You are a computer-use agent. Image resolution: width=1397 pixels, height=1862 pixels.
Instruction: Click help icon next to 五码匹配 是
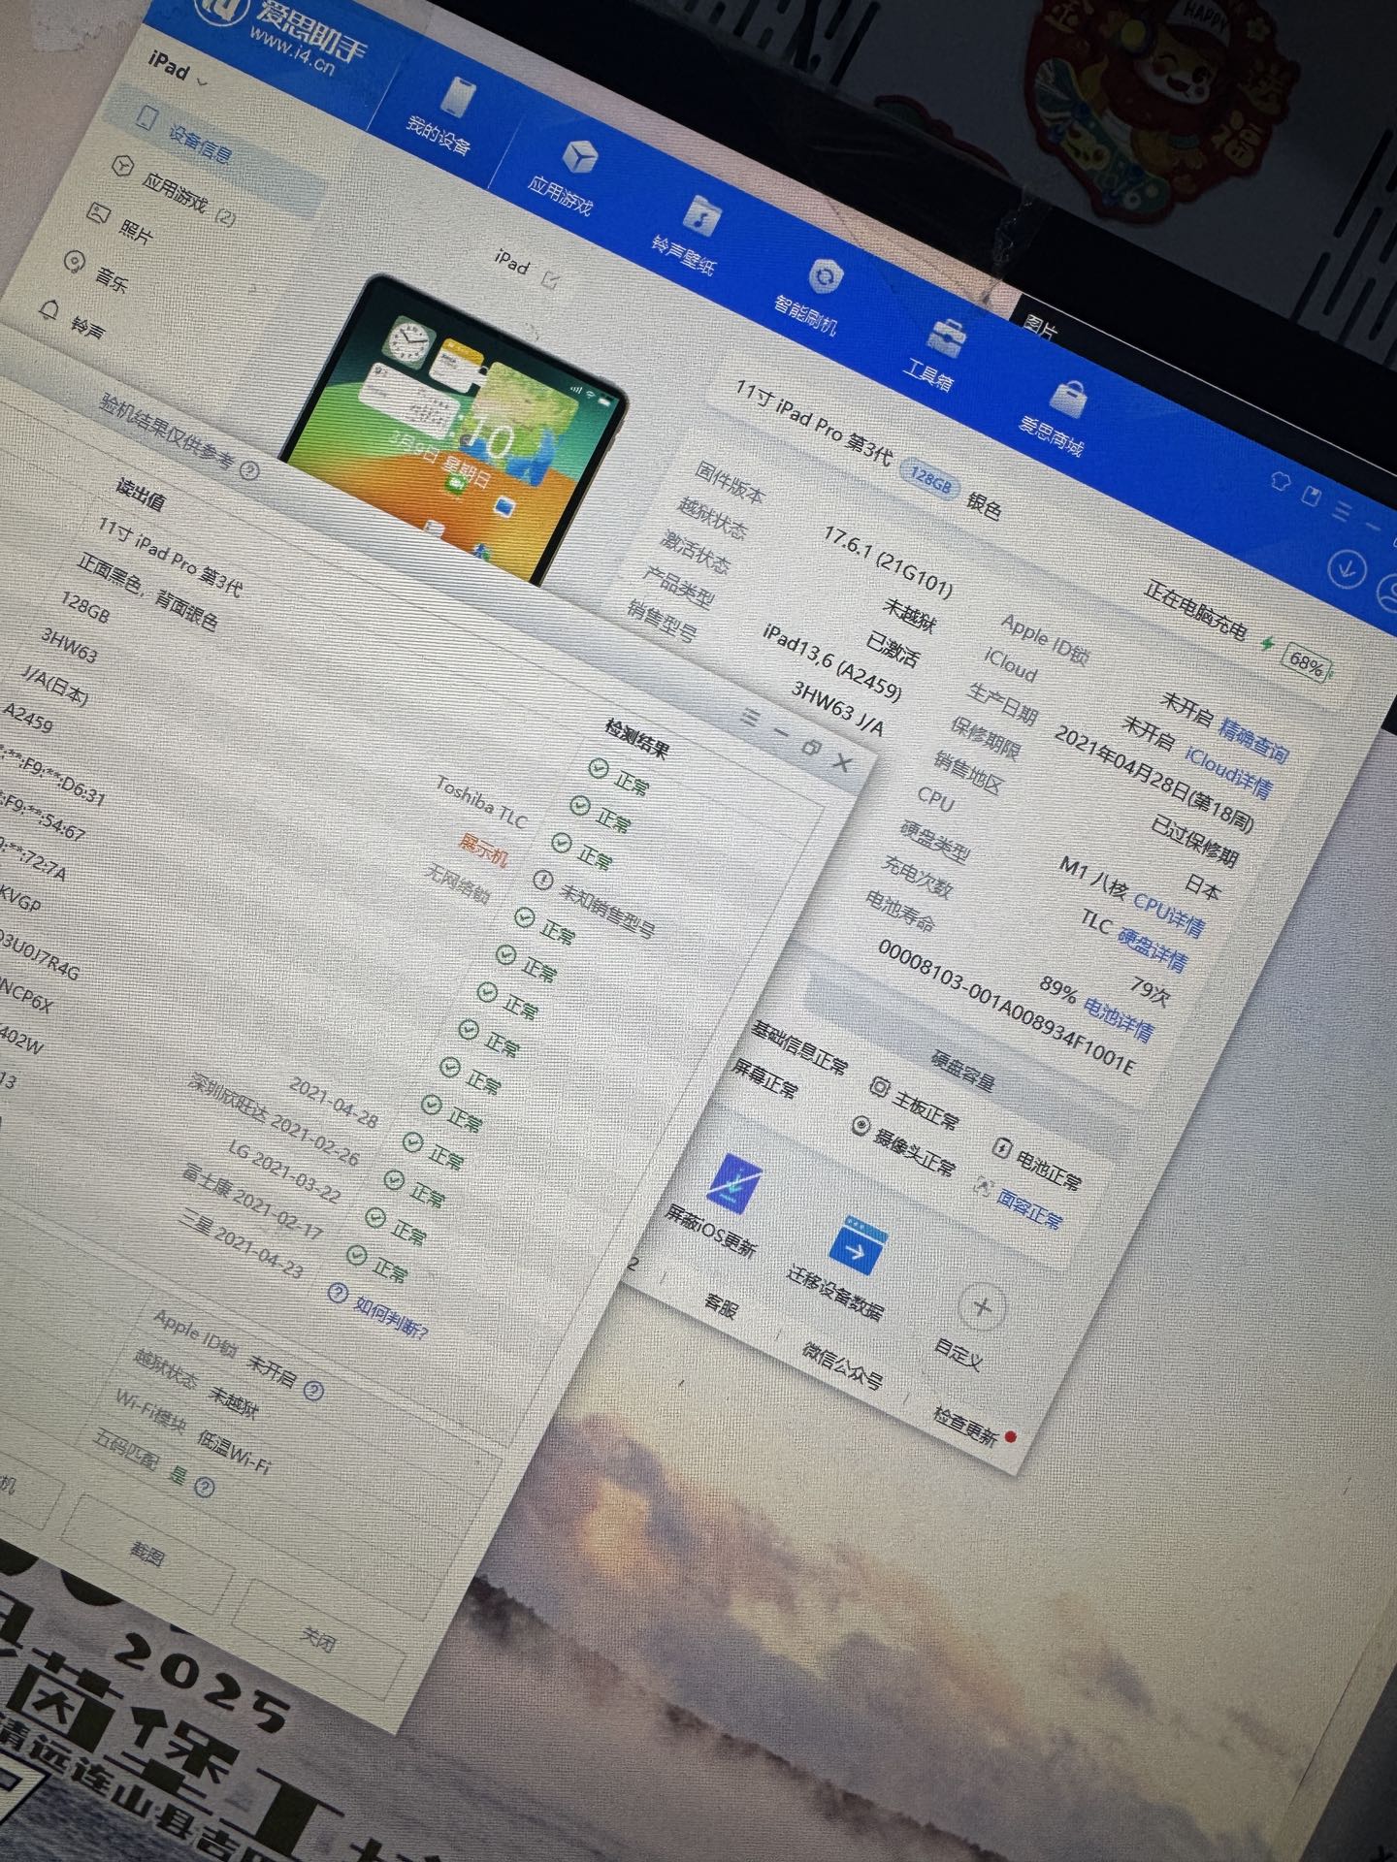205,1486
